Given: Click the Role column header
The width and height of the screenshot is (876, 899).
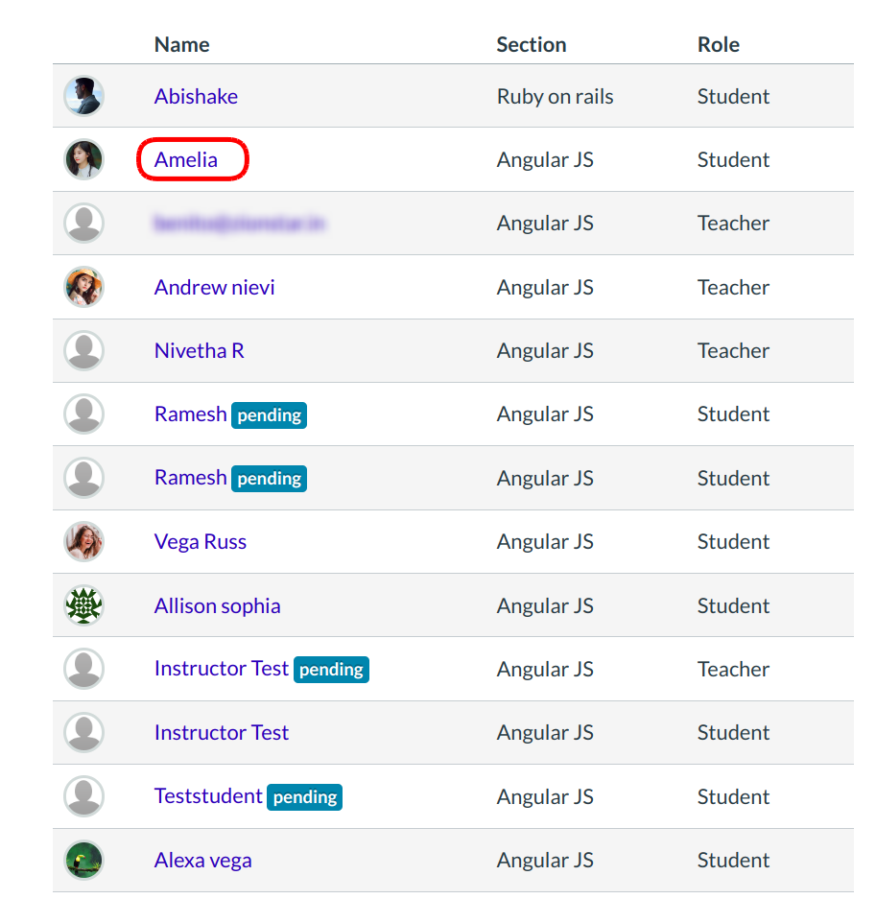Looking at the screenshot, I should (x=718, y=44).
